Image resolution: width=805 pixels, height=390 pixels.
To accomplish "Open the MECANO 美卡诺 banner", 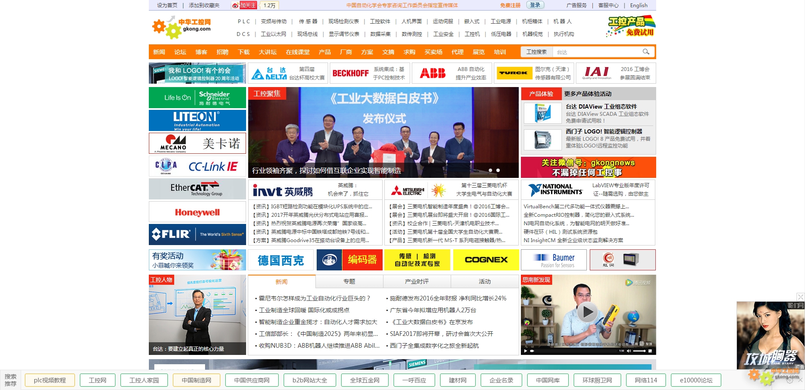I will [x=197, y=143].
